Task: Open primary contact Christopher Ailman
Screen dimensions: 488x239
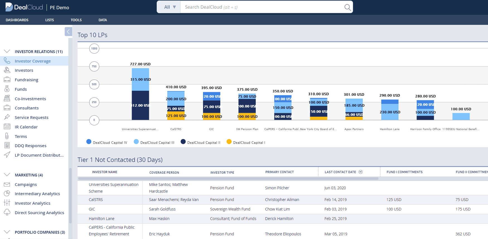Action: click(282, 200)
